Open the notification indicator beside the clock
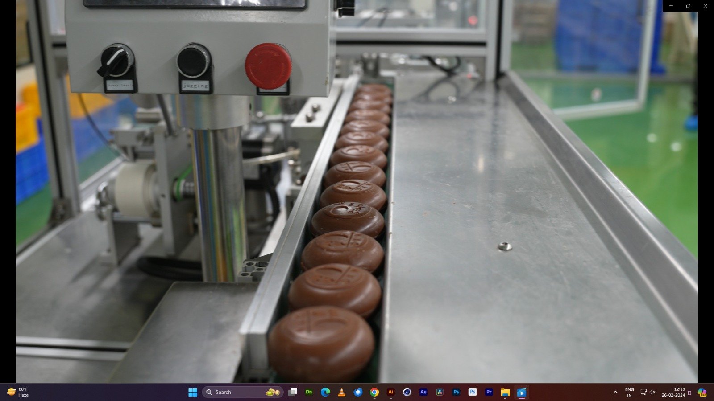Screen dimensions: 714x401 click(x=689, y=393)
